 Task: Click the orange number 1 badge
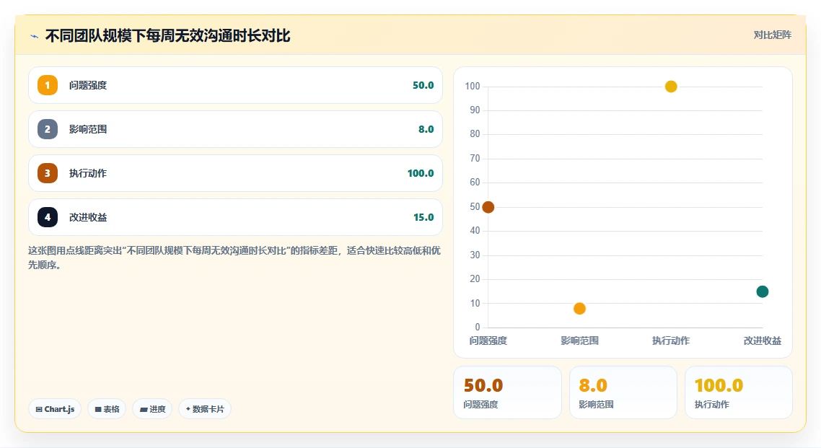point(48,85)
